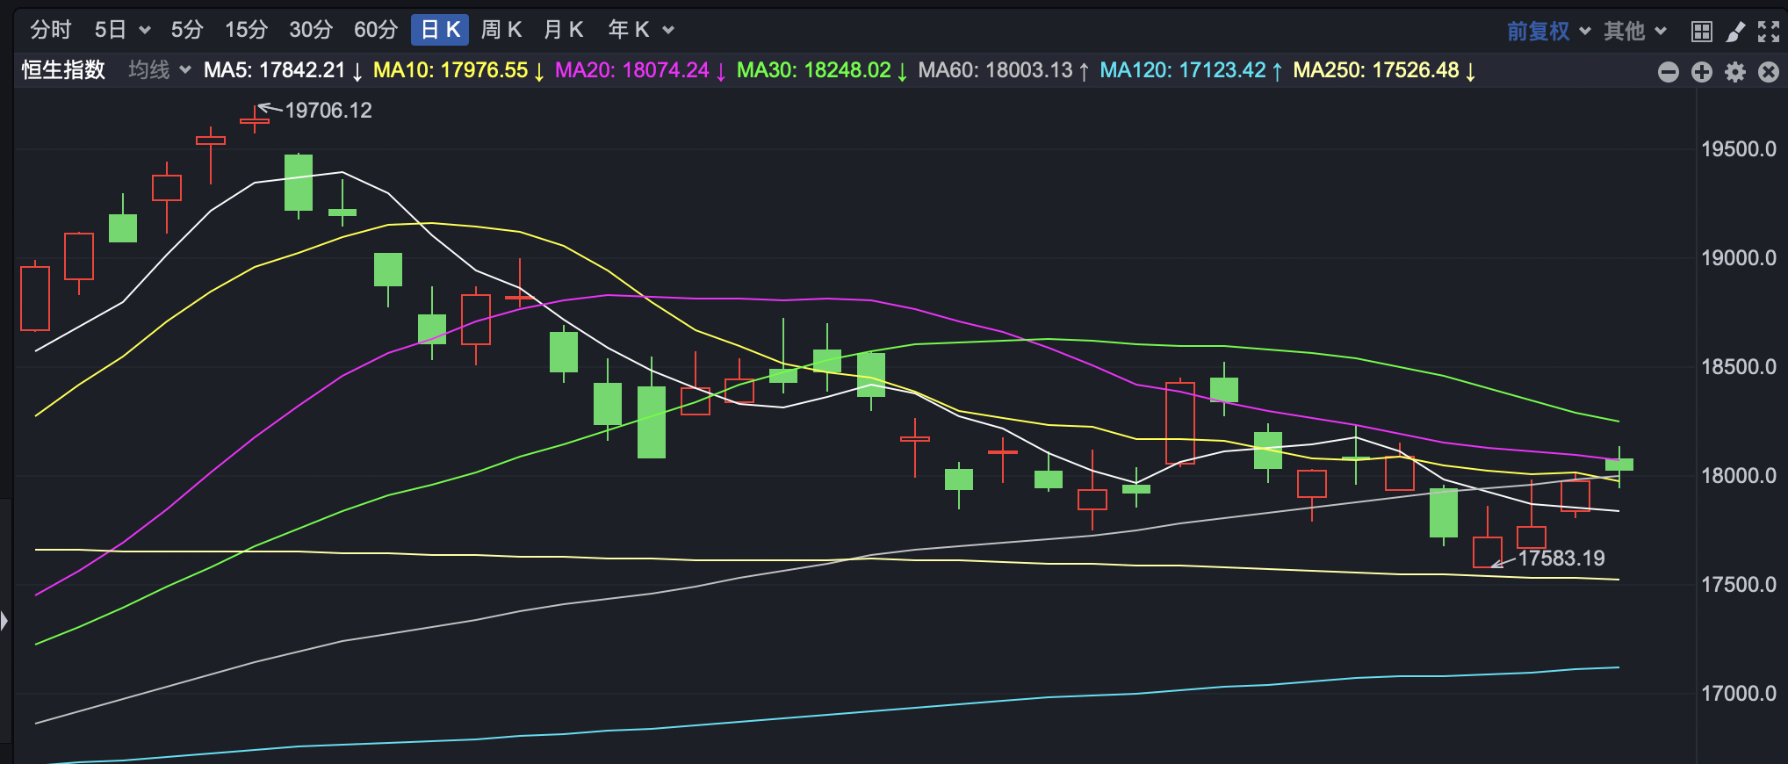Image resolution: width=1788 pixels, height=764 pixels.
Task: Click the 17000.0 price axis label
Action: [x=1739, y=694]
